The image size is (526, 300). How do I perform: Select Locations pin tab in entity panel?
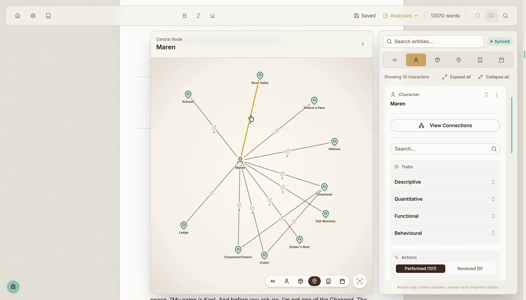[459, 60]
